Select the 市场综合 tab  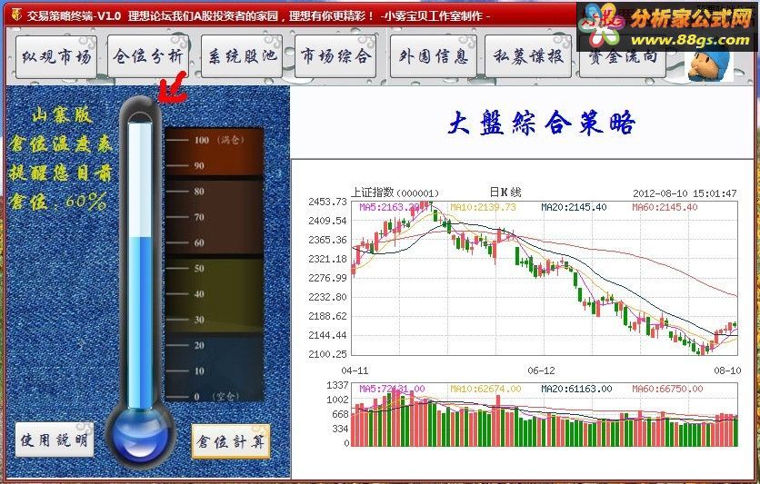tap(335, 56)
